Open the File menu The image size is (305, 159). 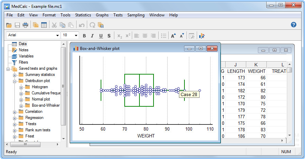pyautogui.click(x=10, y=15)
